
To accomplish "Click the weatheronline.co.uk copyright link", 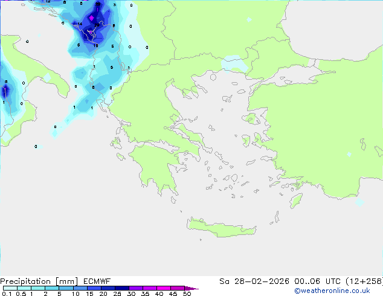I will 332,291.
